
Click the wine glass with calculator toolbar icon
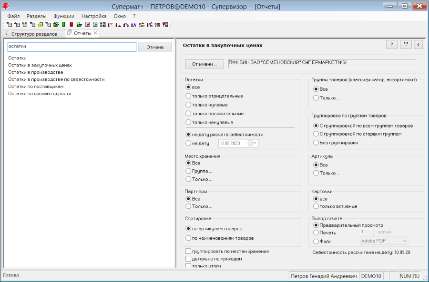(x=165, y=25)
